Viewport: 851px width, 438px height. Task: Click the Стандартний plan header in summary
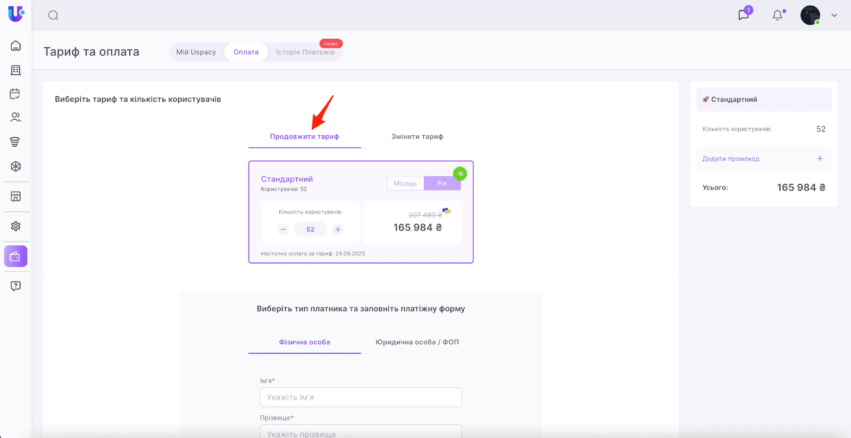(764, 100)
